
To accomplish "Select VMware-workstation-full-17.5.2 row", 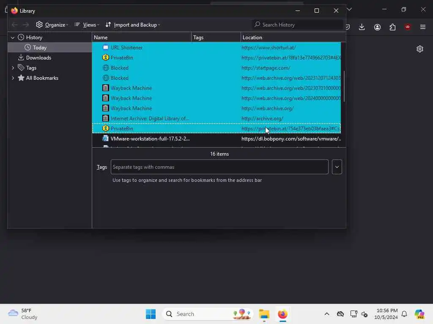I will tap(216, 138).
